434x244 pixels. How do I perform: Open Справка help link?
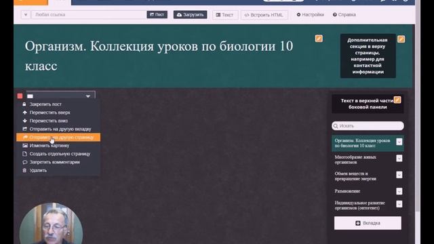pos(344,15)
